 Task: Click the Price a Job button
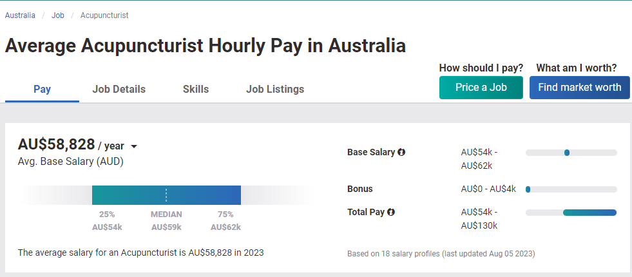tap(481, 88)
